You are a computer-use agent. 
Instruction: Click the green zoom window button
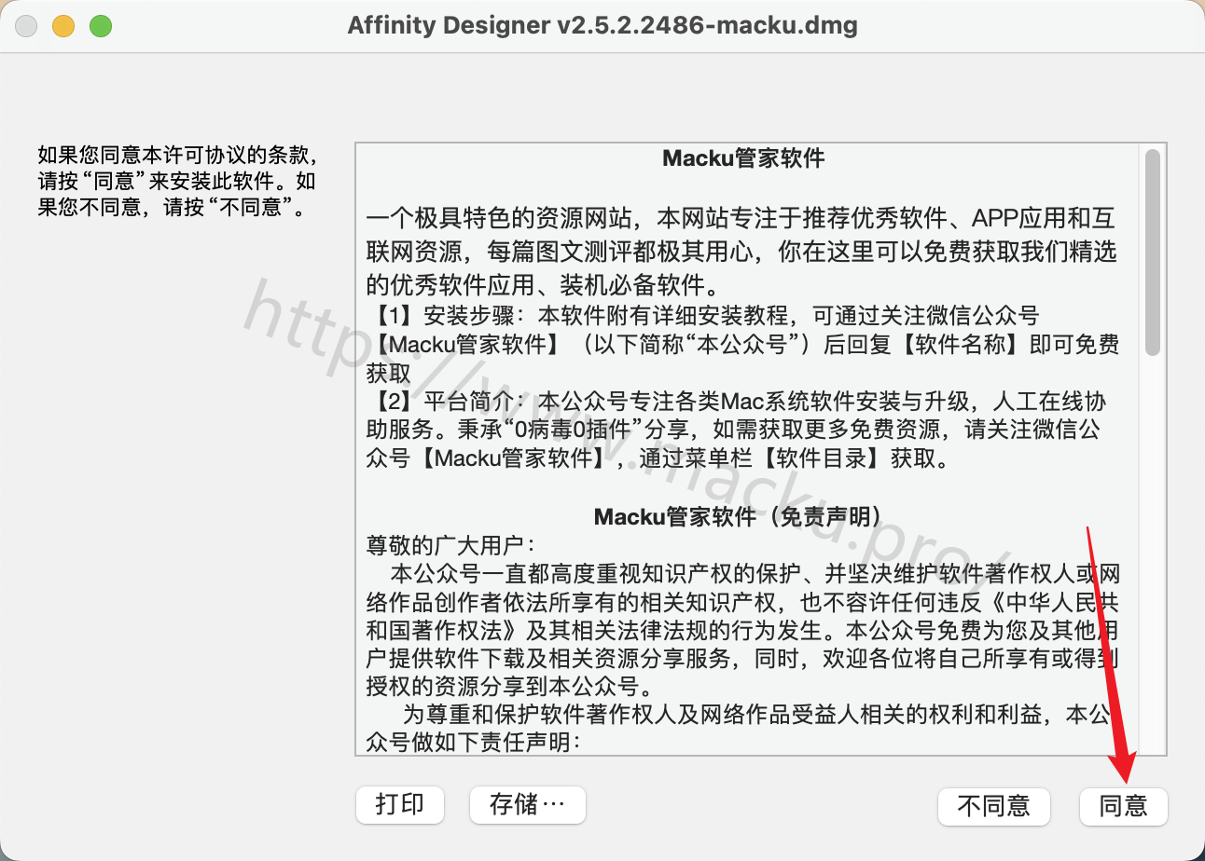(101, 26)
